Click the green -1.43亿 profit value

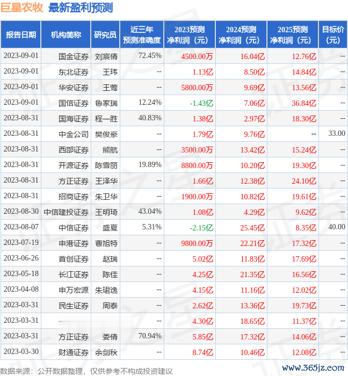pos(201,103)
